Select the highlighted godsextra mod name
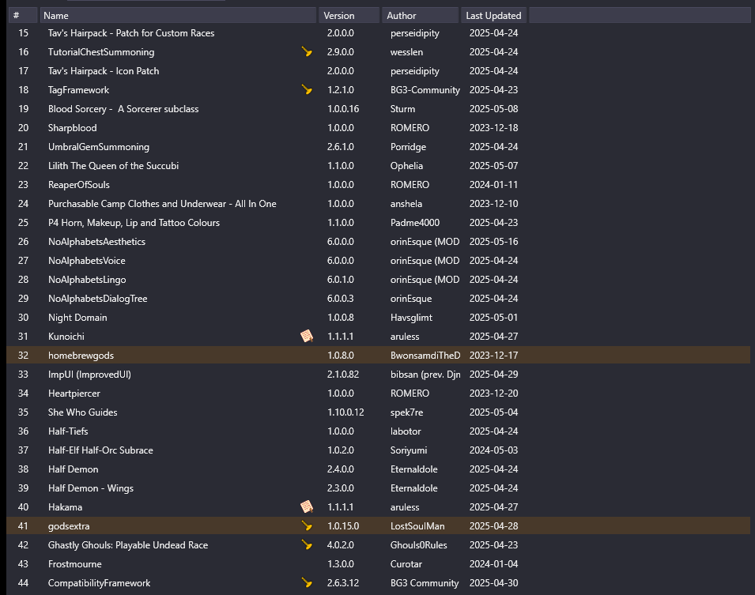755x595 pixels. tap(69, 525)
